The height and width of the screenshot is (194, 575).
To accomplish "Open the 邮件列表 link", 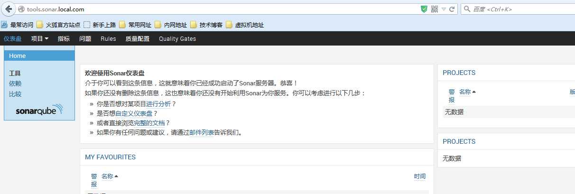I will pos(202,132).
